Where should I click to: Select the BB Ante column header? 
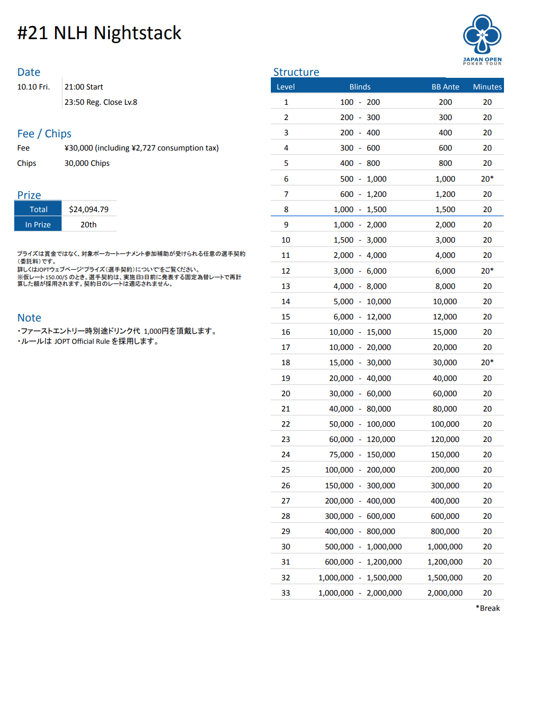coord(445,87)
